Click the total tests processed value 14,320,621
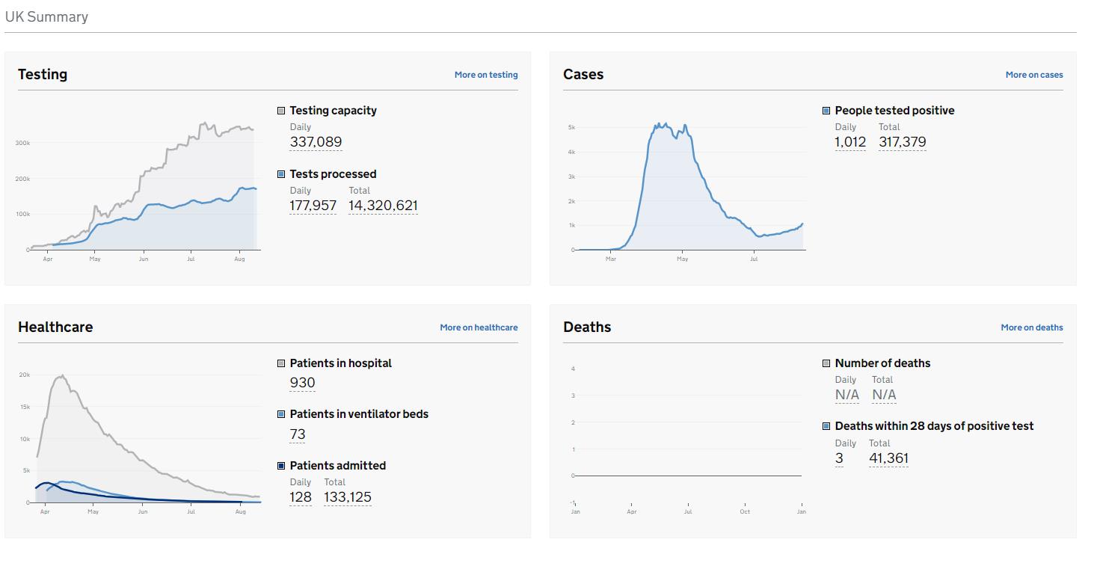This screenshot has width=1094, height=563. pos(383,206)
